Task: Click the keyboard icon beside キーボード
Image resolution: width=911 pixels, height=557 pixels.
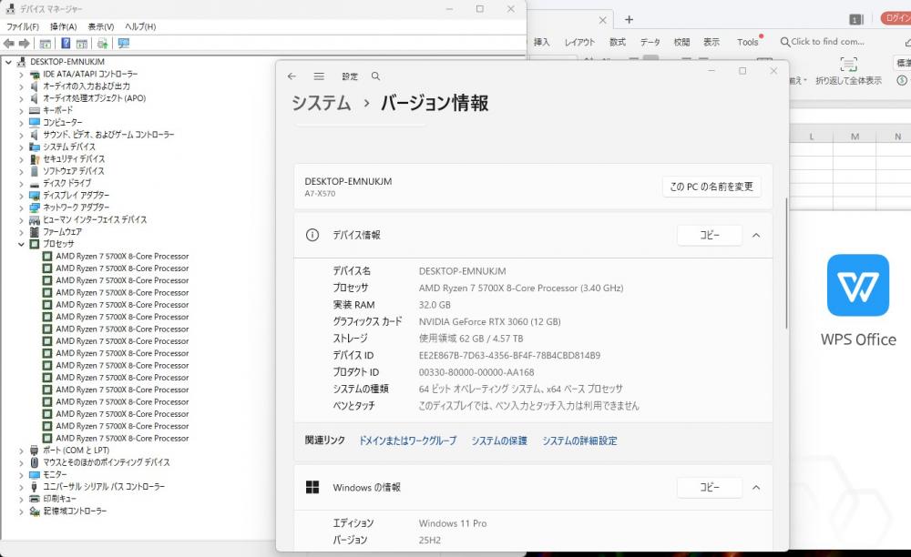Action: point(35,110)
